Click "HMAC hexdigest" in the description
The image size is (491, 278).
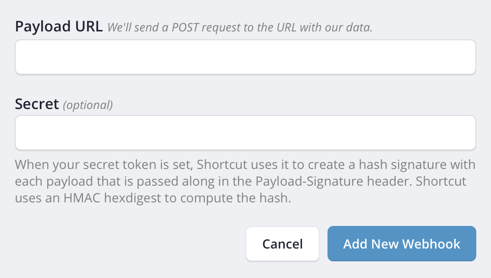[x=101, y=200]
